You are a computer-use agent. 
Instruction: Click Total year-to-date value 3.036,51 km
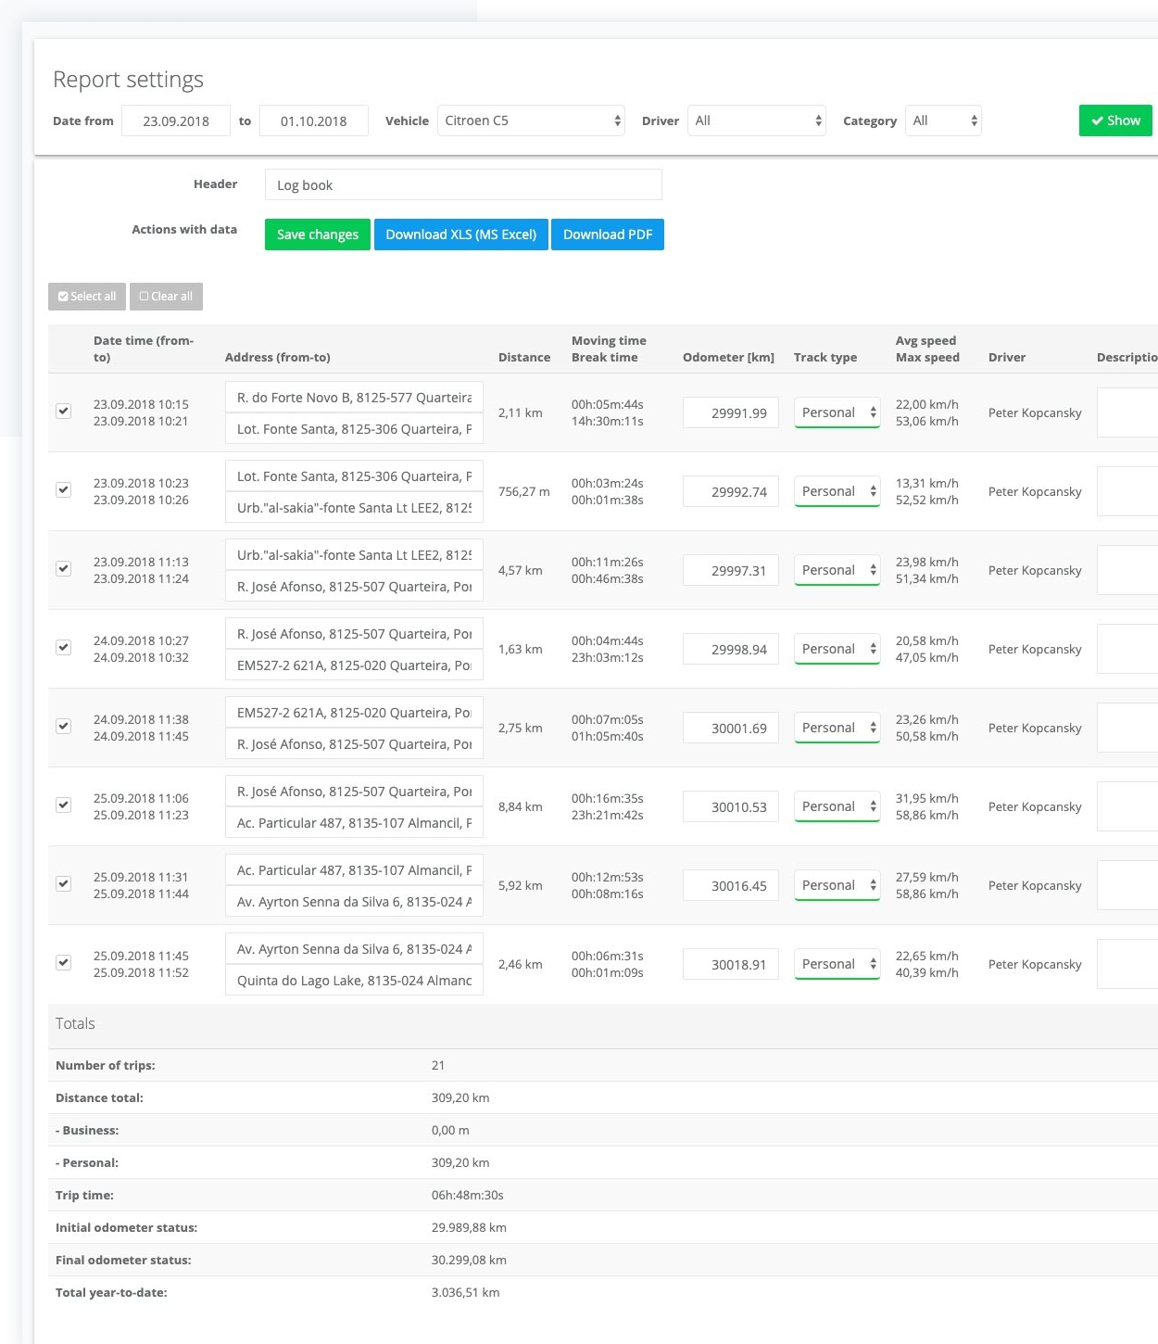[x=465, y=1292]
